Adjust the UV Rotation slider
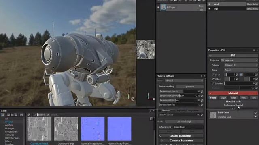 tap(240, 83)
